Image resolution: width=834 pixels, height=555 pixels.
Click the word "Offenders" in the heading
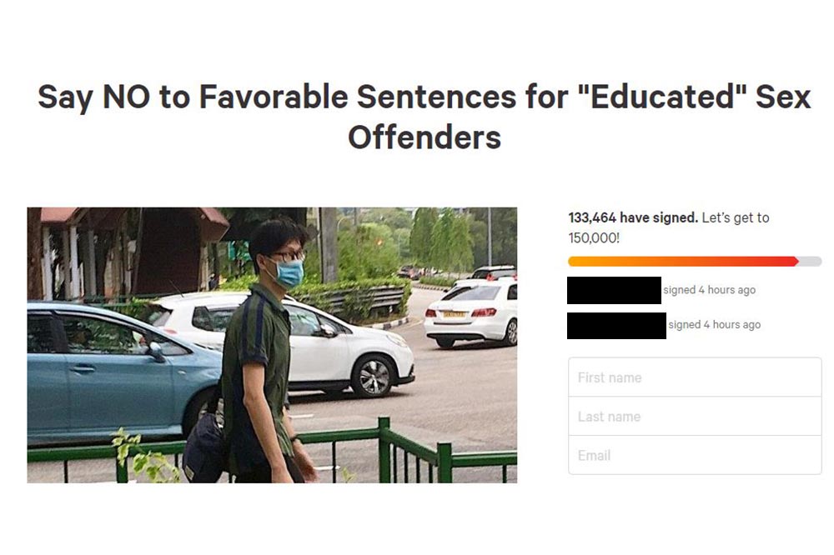pos(425,137)
